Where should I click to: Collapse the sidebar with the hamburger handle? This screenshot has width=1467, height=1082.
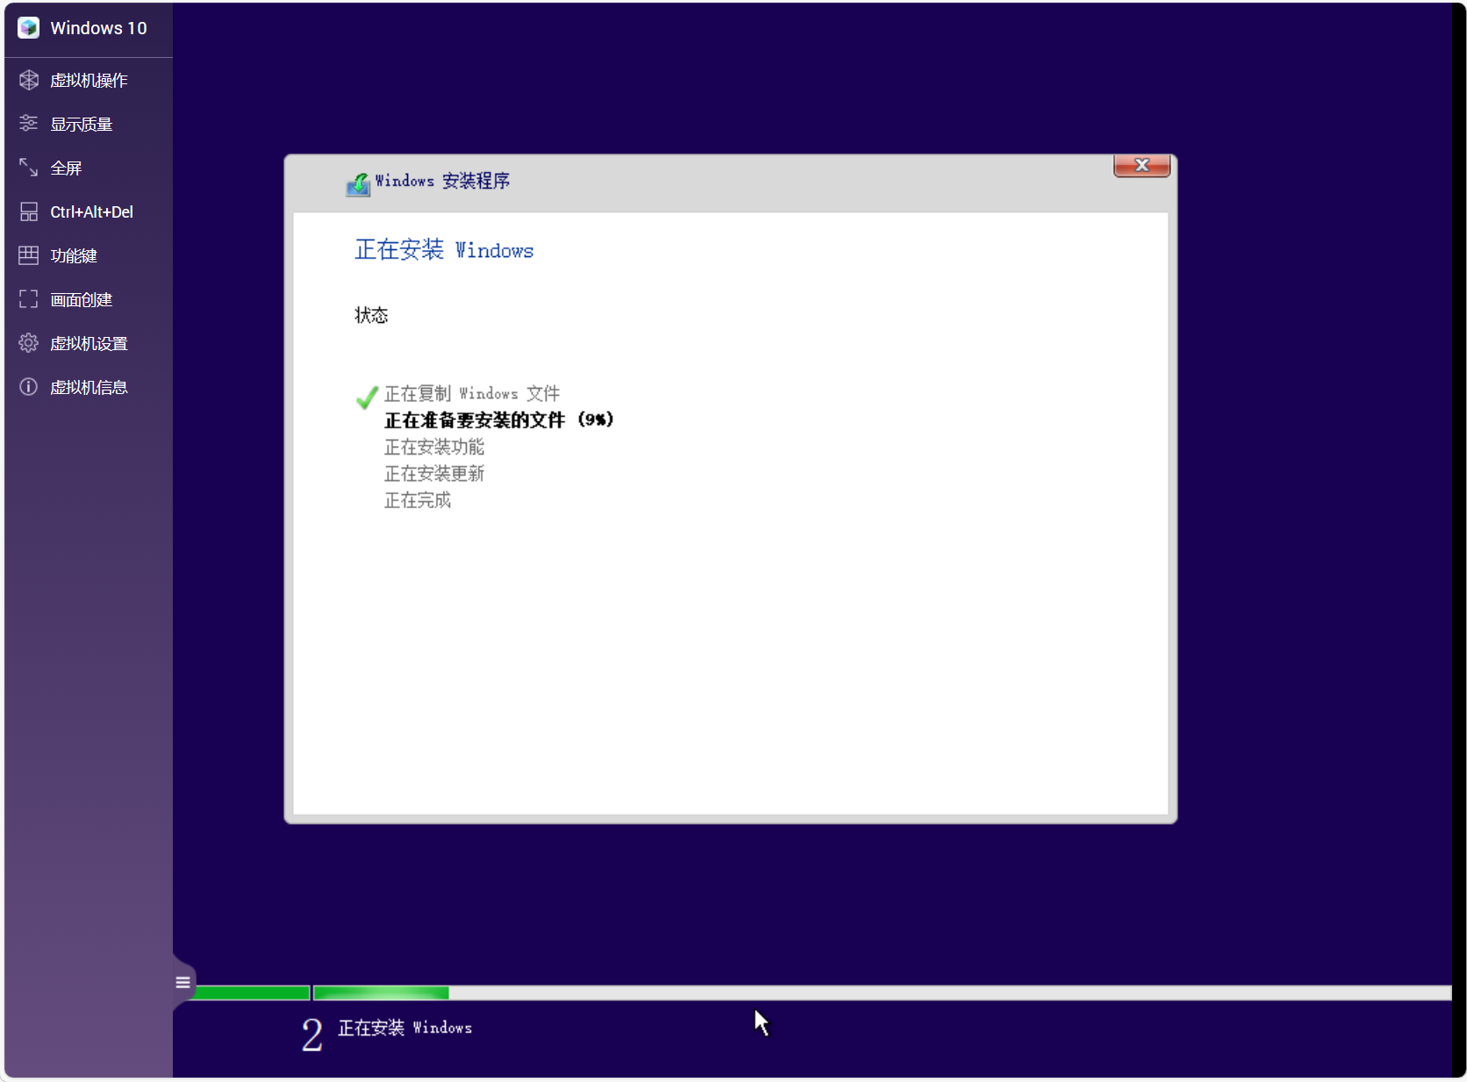coord(182,982)
